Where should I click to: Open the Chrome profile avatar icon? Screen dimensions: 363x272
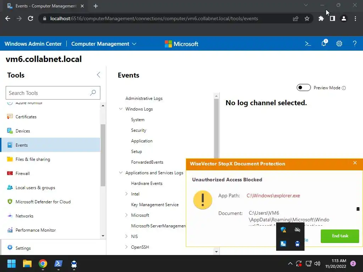tap(344, 18)
